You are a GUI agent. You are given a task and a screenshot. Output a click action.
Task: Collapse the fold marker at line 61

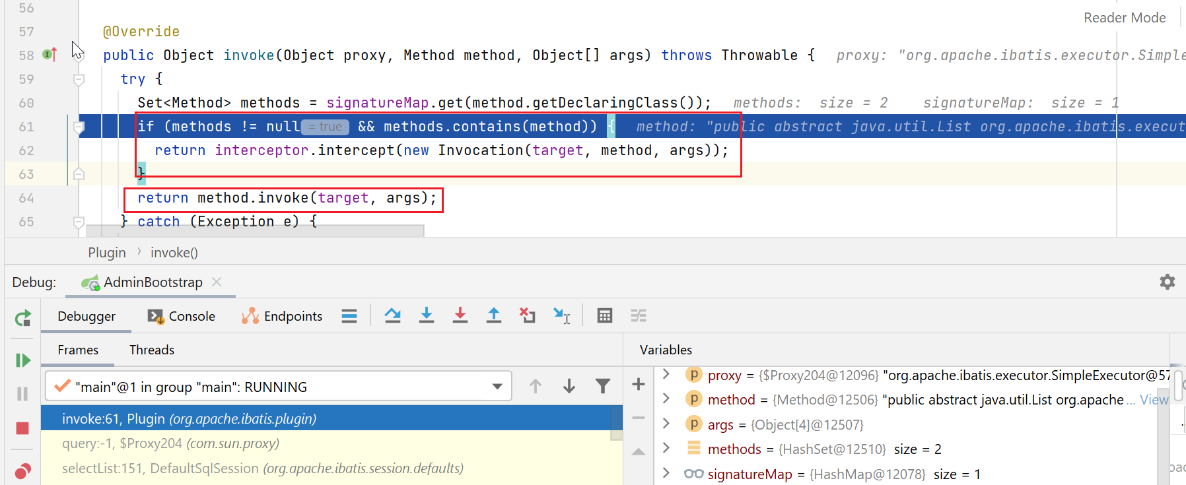click(x=79, y=127)
